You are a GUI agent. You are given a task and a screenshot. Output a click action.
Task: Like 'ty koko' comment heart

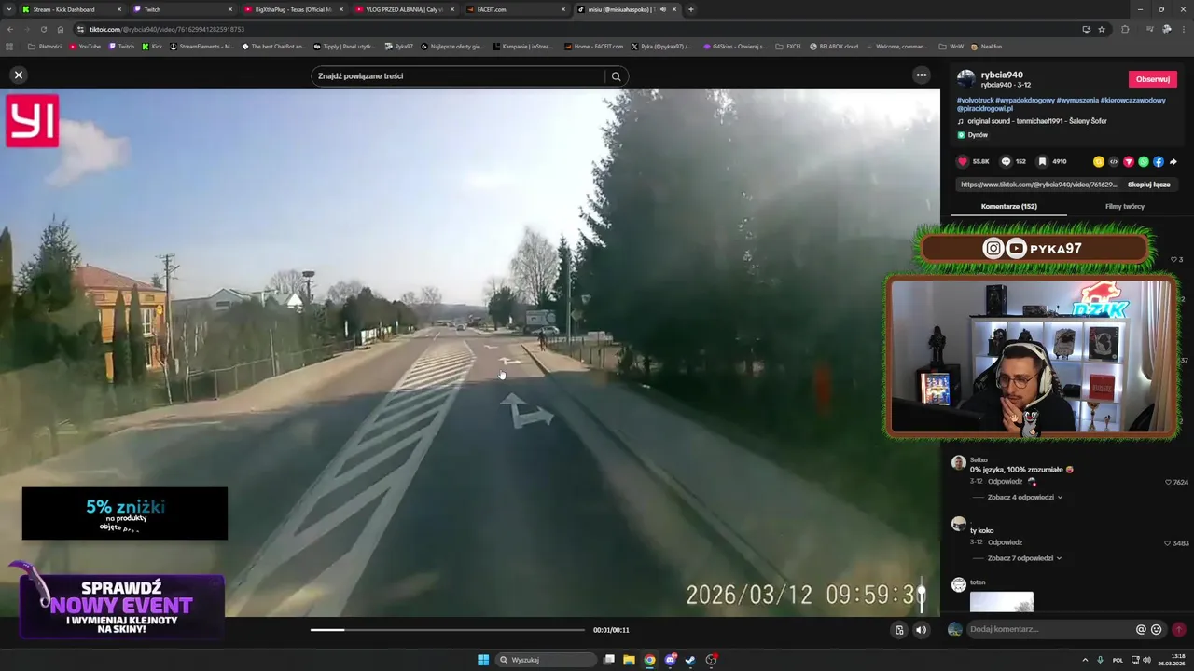[1167, 542]
